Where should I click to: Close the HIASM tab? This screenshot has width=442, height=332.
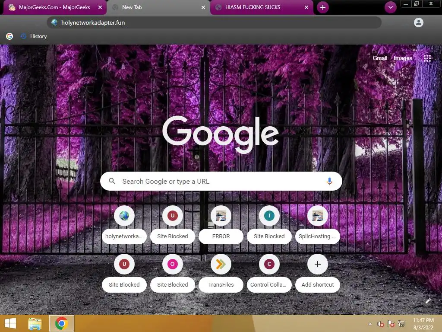pos(306,8)
